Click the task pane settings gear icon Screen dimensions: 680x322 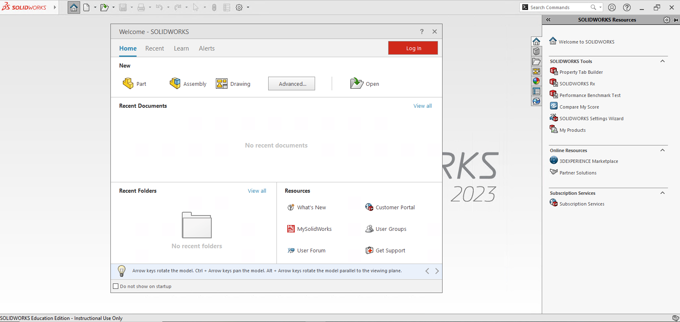pos(667,20)
